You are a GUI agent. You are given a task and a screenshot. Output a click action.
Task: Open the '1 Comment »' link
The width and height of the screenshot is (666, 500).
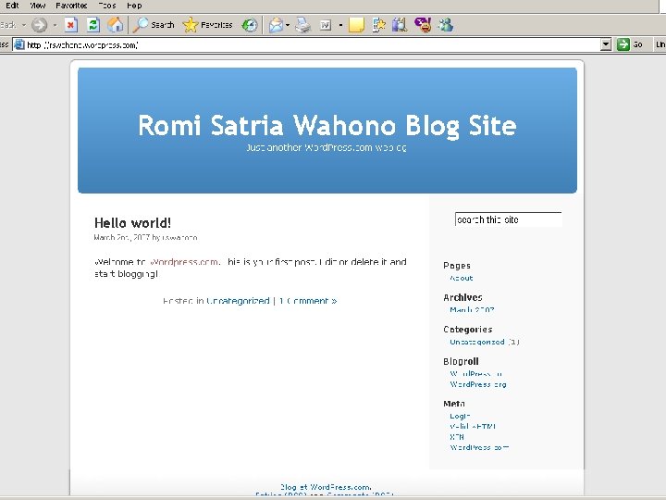[308, 301]
